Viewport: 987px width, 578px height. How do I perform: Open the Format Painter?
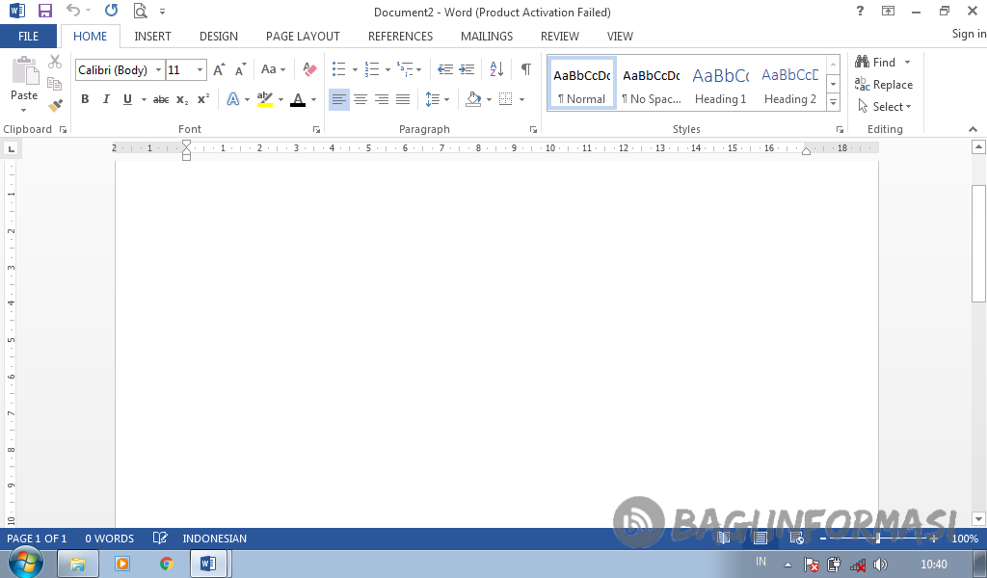[55, 106]
